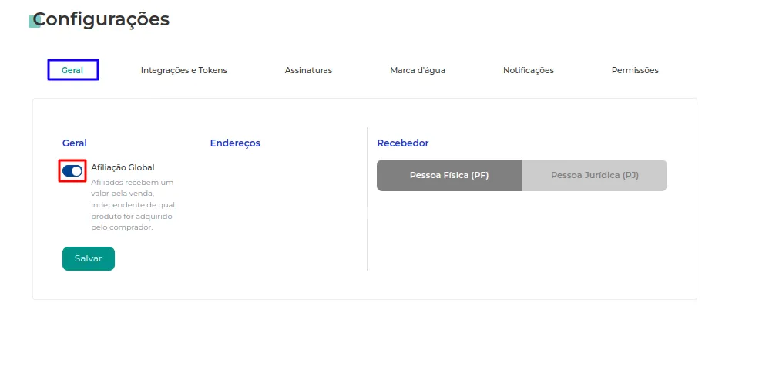Viewport: 779px width, 367px height.
Task: Open the Permissões tab
Action: point(635,70)
